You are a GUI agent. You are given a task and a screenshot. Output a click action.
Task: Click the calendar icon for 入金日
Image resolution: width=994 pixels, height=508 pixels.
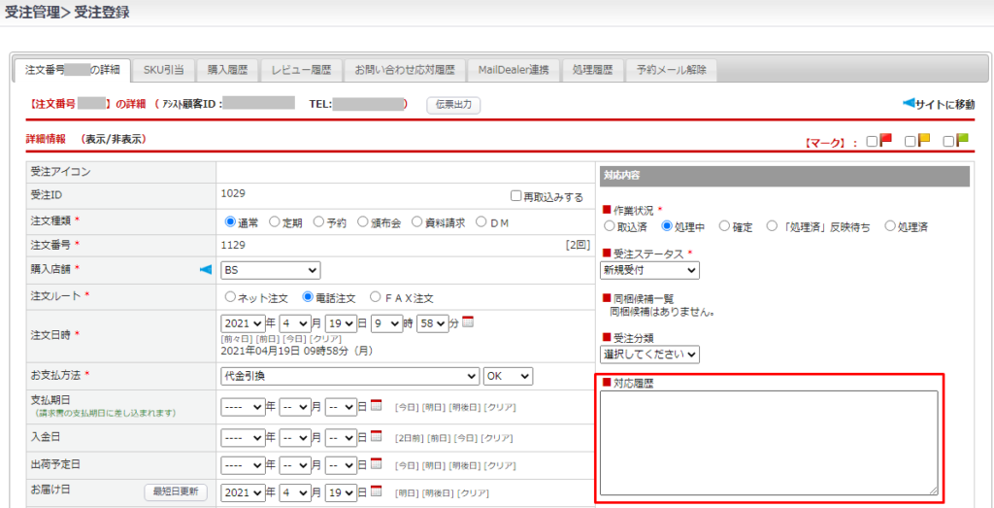tap(377, 436)
